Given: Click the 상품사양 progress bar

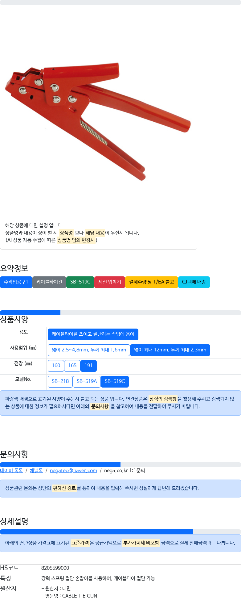Looking at the screenshot, I should tap(120, 313).
